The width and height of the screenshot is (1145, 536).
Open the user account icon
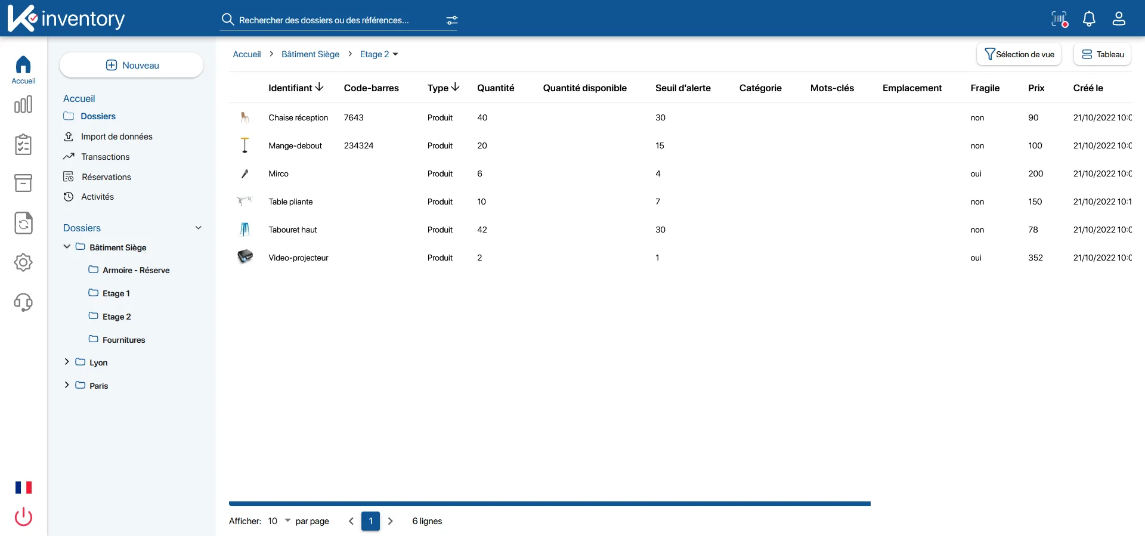pyautogui.click(x=1119, y=19)
